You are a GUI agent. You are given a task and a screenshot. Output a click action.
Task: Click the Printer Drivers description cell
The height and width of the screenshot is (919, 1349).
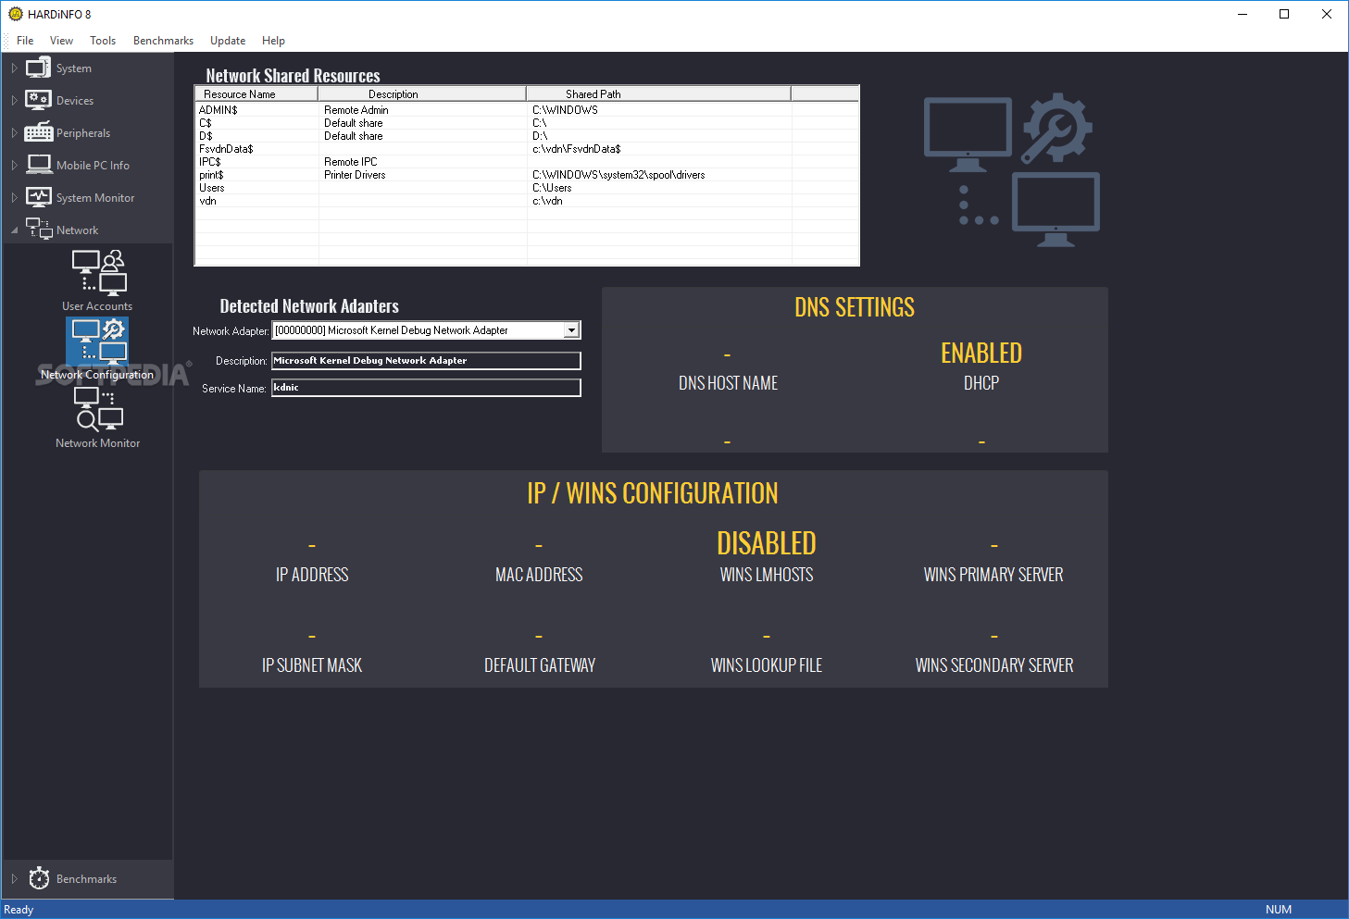click(355, 174)
